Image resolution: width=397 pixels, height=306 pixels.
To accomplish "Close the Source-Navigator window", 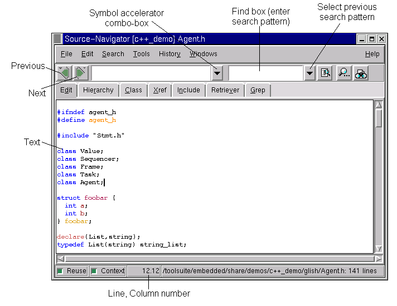I will pyautogui.click(x=381, y=39).
